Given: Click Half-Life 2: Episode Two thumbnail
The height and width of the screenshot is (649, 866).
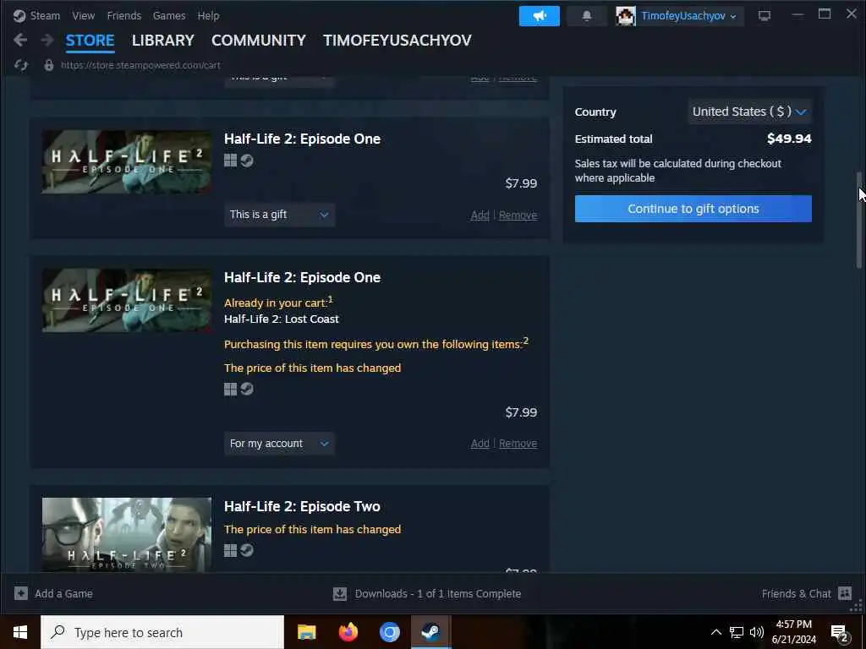Looking at the screenshot, I should [x=127, y=535].
